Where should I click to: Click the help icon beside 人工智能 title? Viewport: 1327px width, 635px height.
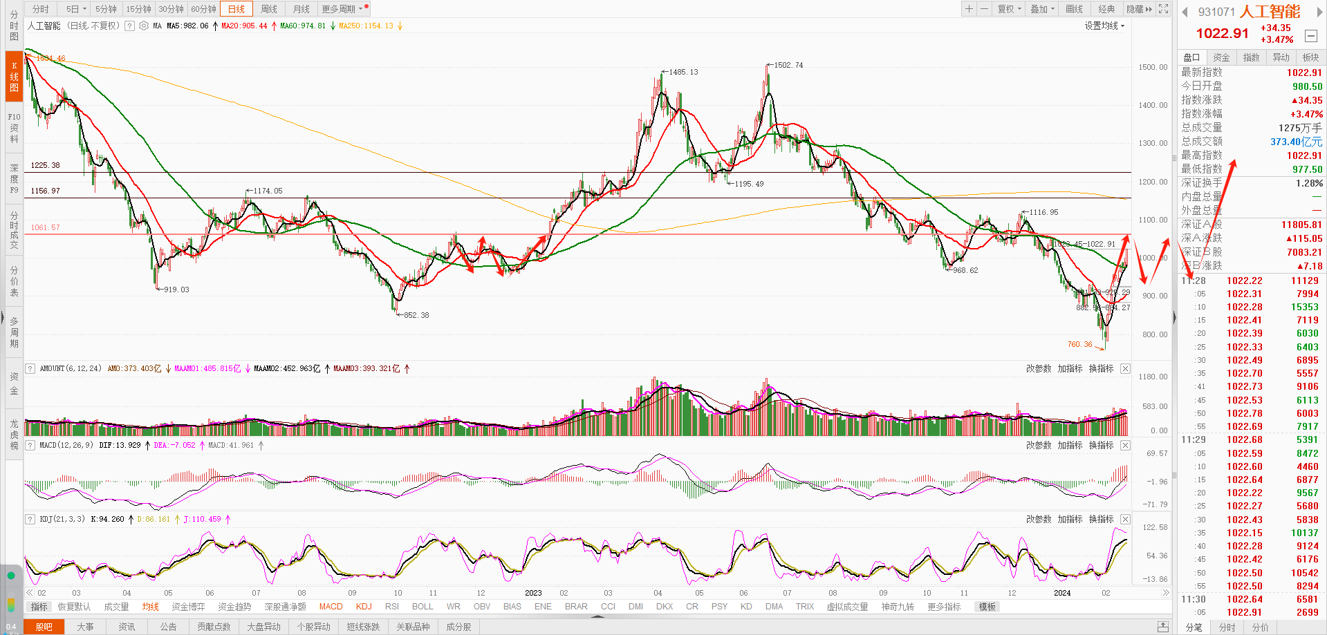click(129, 26)
